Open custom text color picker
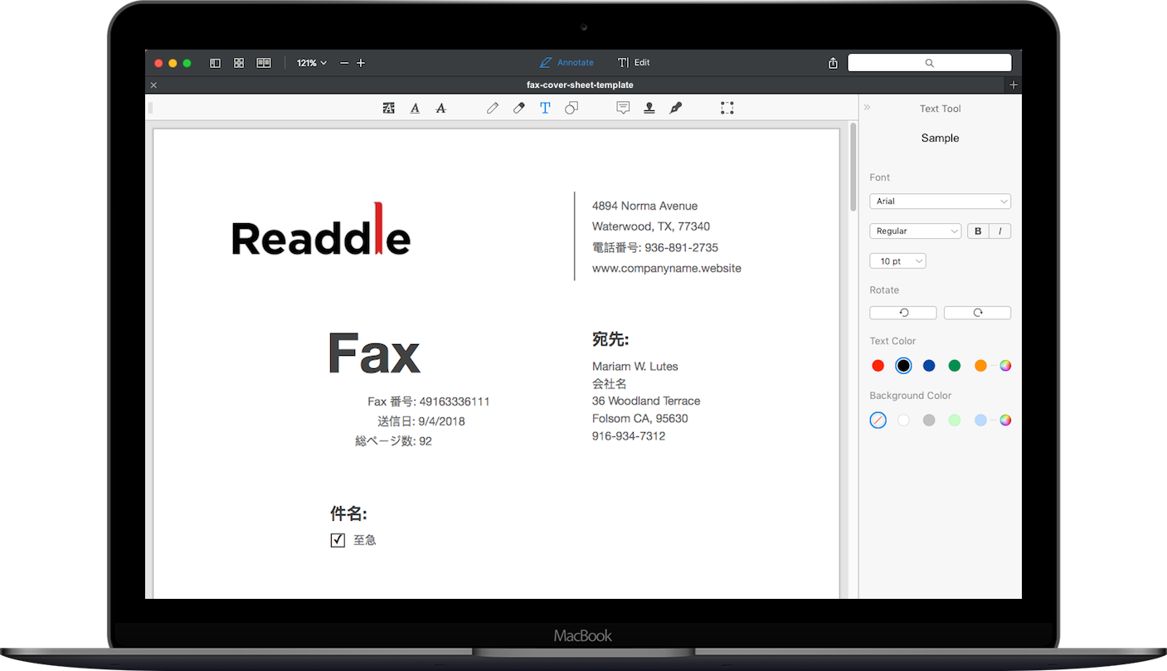1167x671 pixels. coord(1005,366)
